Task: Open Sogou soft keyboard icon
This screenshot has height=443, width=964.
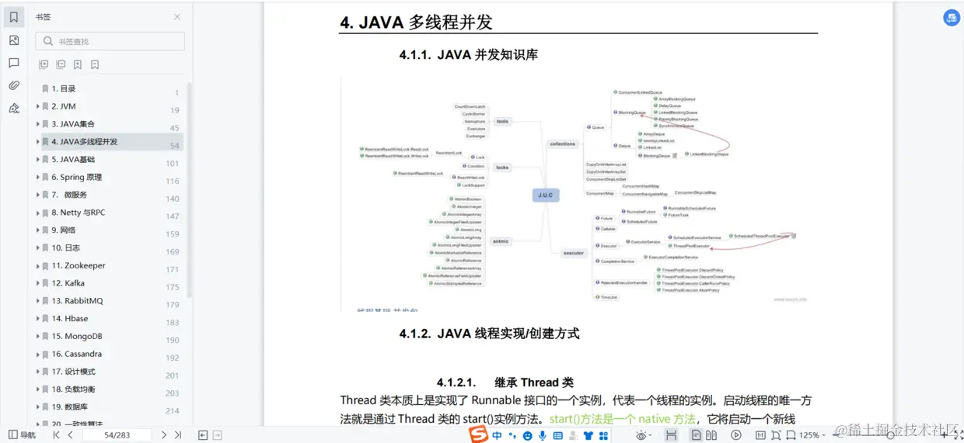Action: (x=557, y=436)
